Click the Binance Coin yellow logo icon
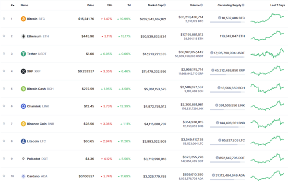288x185 pixels. [24, 124]
